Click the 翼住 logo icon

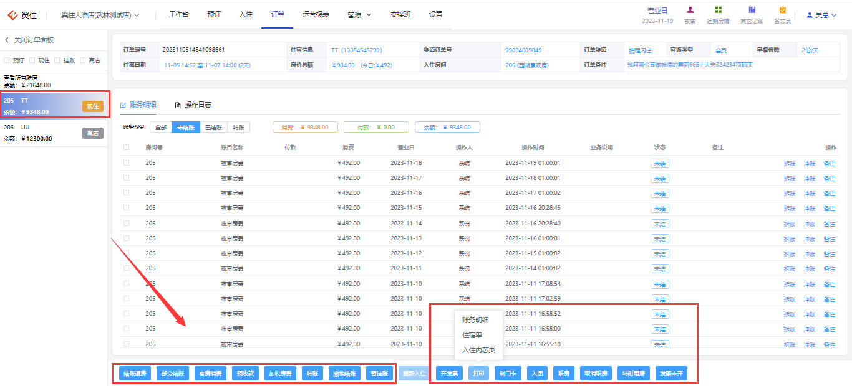(x=12, y=15)
